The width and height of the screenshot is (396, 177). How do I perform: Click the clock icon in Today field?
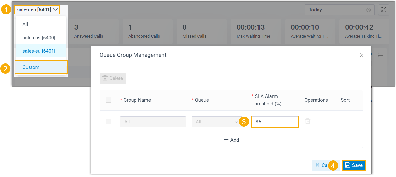point(368,10)
